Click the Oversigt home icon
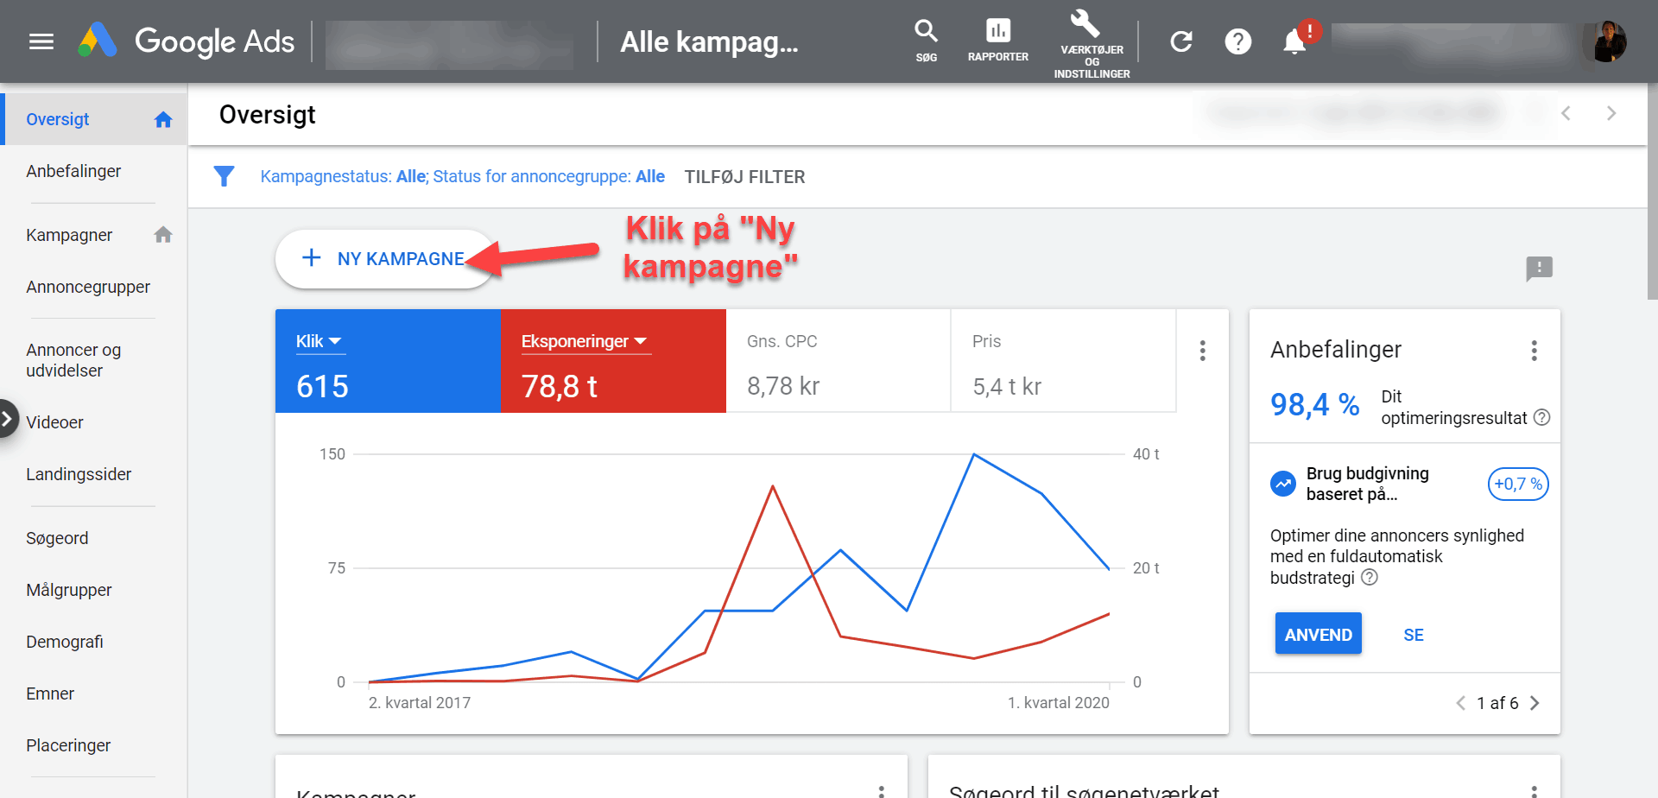The height and width of the screenshot is (798, 1658). pyautogui.click(x=163, y=120)
